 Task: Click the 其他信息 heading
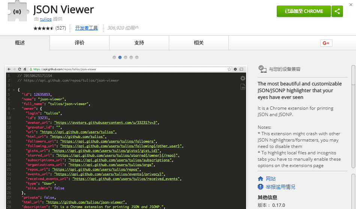267,197
